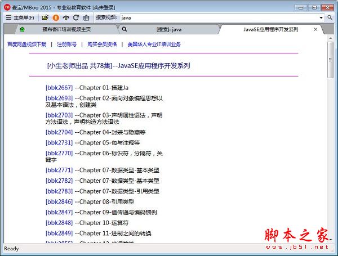Minimize the MBoo 2015 window
Screen dimensions: 338x256
[x=301, y=8]
